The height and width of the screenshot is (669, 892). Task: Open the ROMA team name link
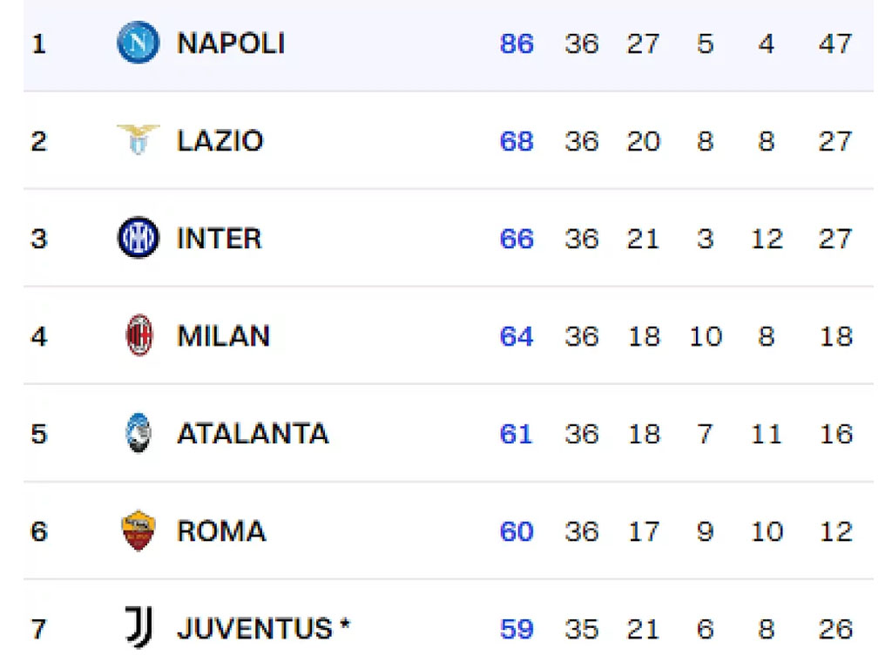click(x=221, y=531)
